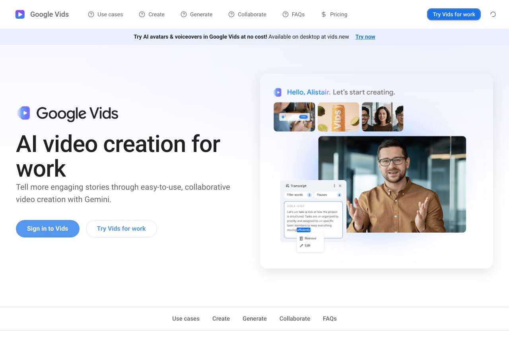
Task: Click the question-mark icon beside top FAQs
Action: click(x=286, y=14)
